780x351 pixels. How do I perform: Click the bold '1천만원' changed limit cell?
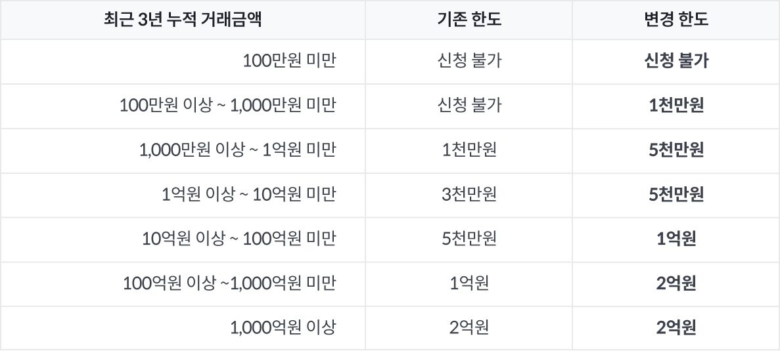(x=676, y=106)
